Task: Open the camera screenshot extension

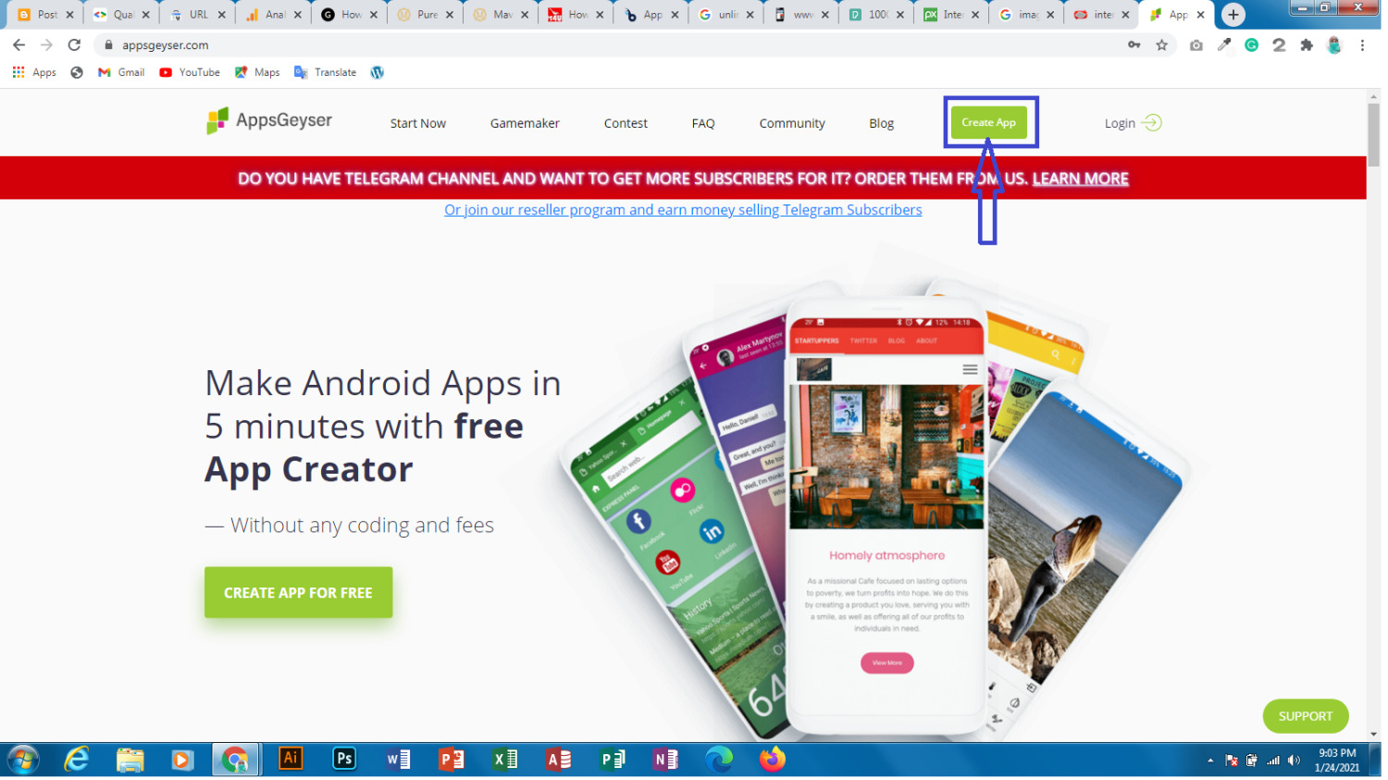Action: click(x=1196, y=44)
